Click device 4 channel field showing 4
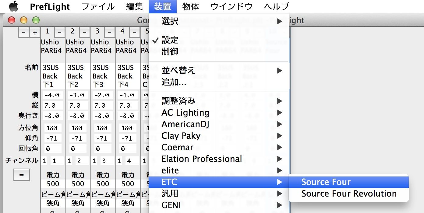This screenshot has width=424, height=213. 132,161
